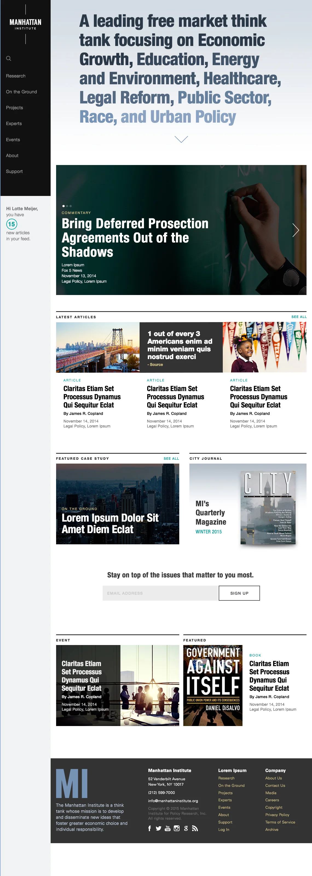The height and width of the screenshot is (876, 312).
Task: Click the Facebook icon in footer
Action: pyautogui.click(x=149, y=828)
